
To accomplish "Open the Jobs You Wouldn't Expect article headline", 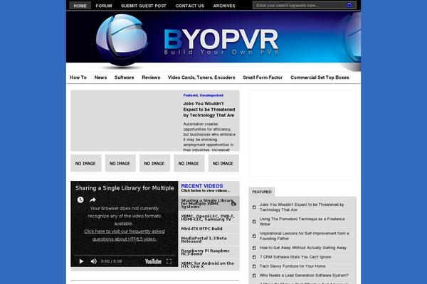I will coord(209,109).
